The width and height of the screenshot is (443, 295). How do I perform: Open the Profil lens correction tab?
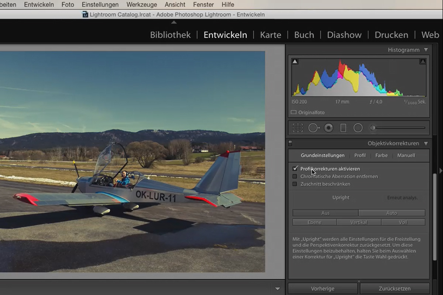coord(360,156)
